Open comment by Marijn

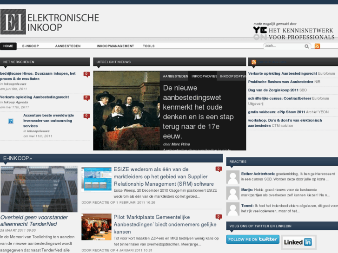coord(285,192)
